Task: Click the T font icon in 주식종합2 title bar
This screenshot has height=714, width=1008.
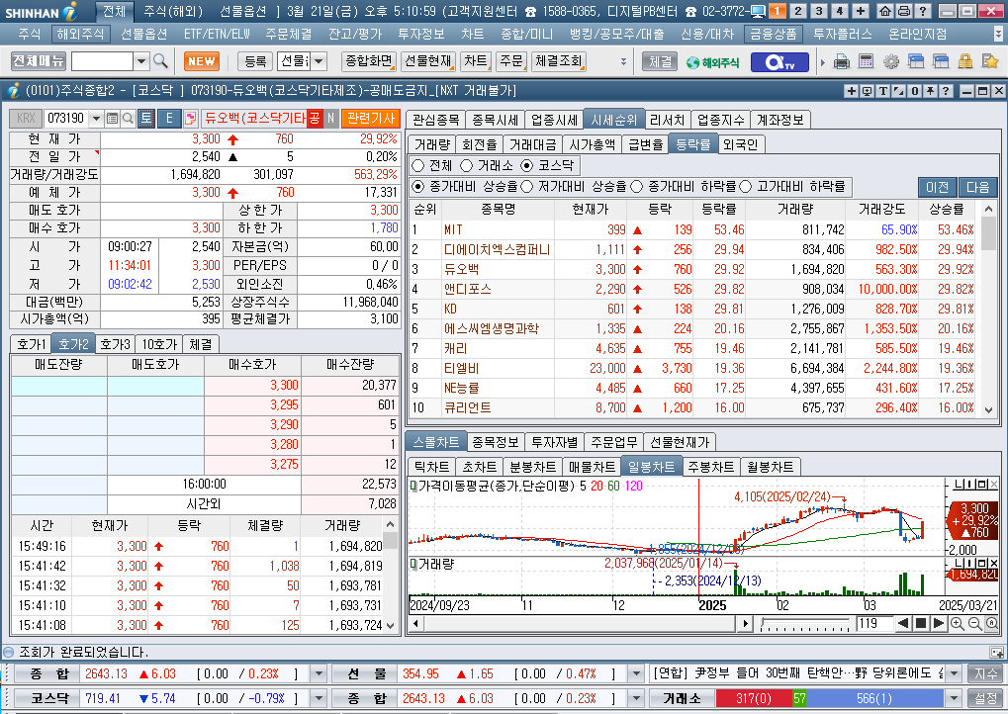Action: click(882, 91)
